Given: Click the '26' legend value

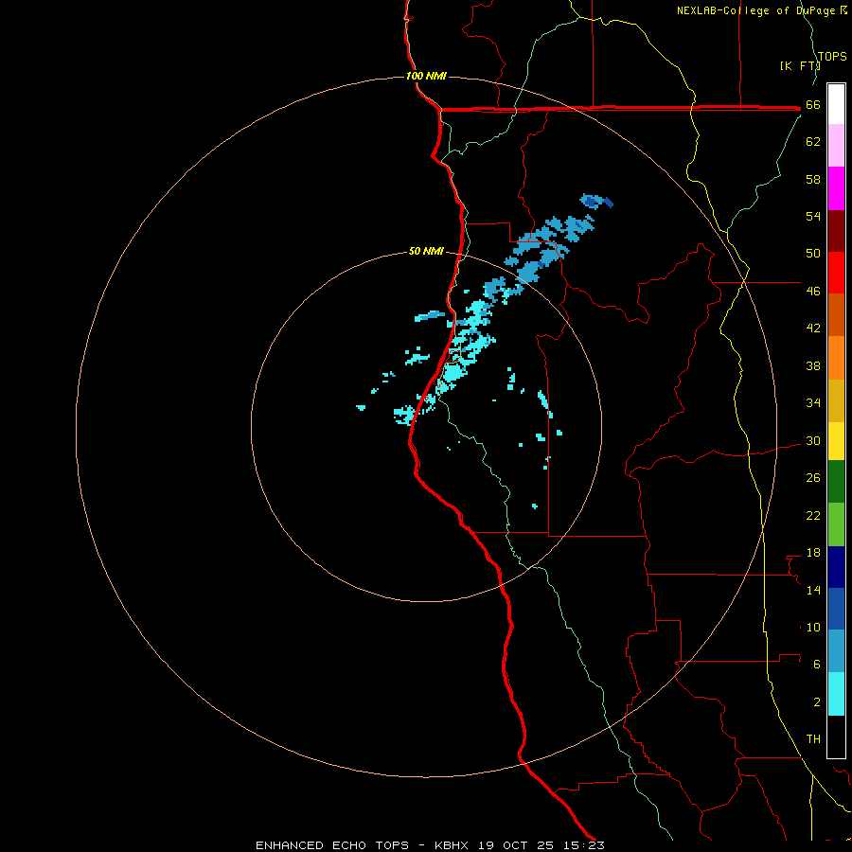Looking at the screenshot, I should [813, 478].
